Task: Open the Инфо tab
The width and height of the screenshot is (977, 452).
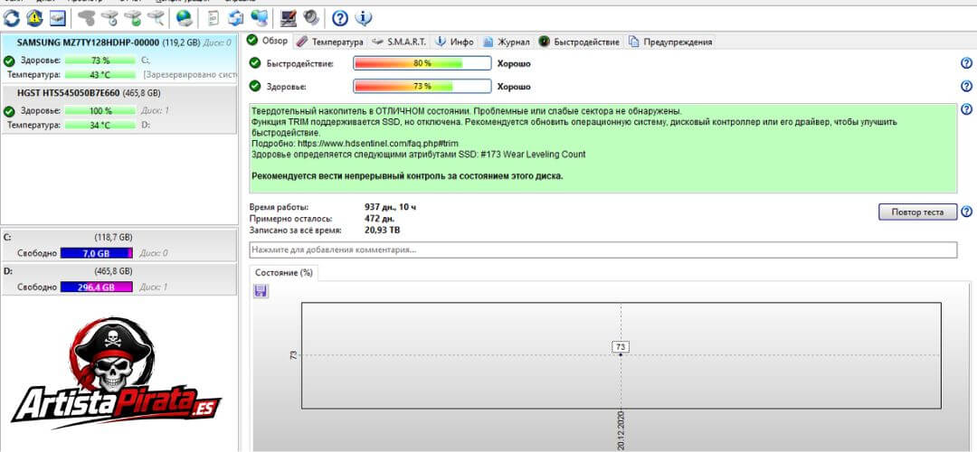Action: [455, 42]
